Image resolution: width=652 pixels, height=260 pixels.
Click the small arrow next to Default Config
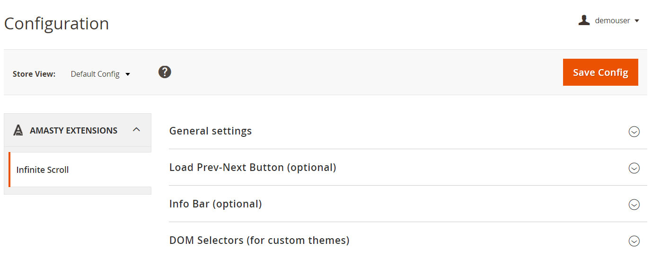coord(128,74)
